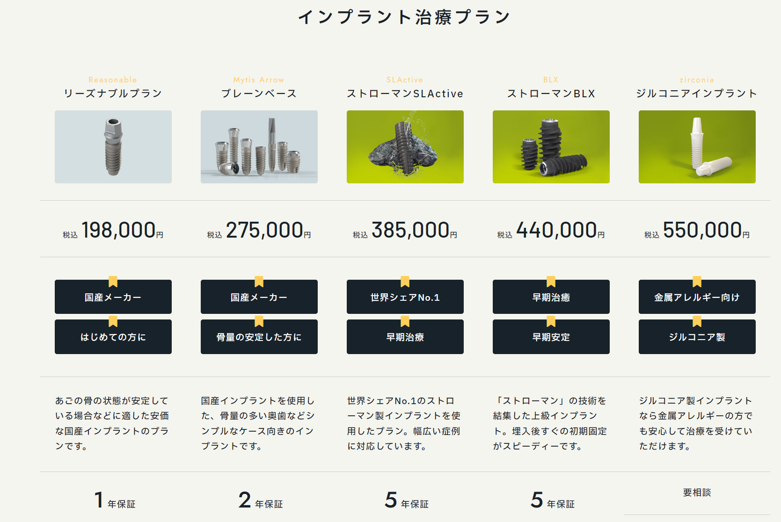Click the bookmark icon on 早期治癒 badge
Screen dimensions: 781x522
(x=551, y=282)
